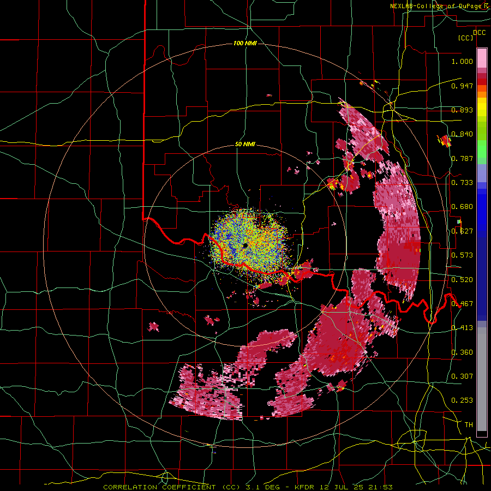This screenshot has height=491, width=491.
Task: Select the 0.307 scale value
Action: click(x=462, y=376)
